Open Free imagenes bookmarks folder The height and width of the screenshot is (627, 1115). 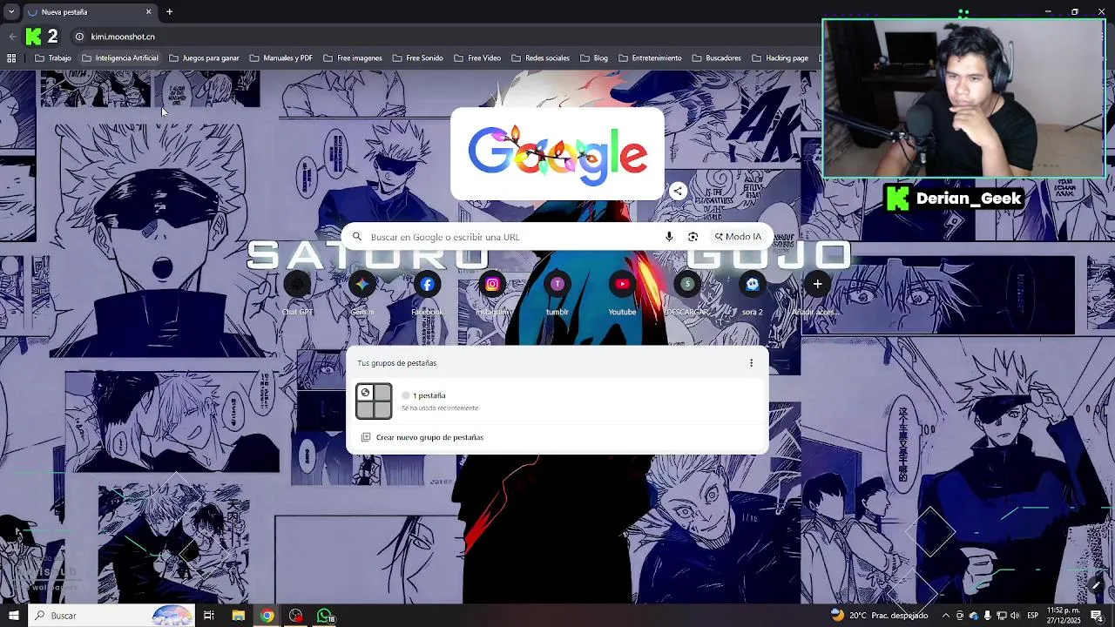click(353, 58)
